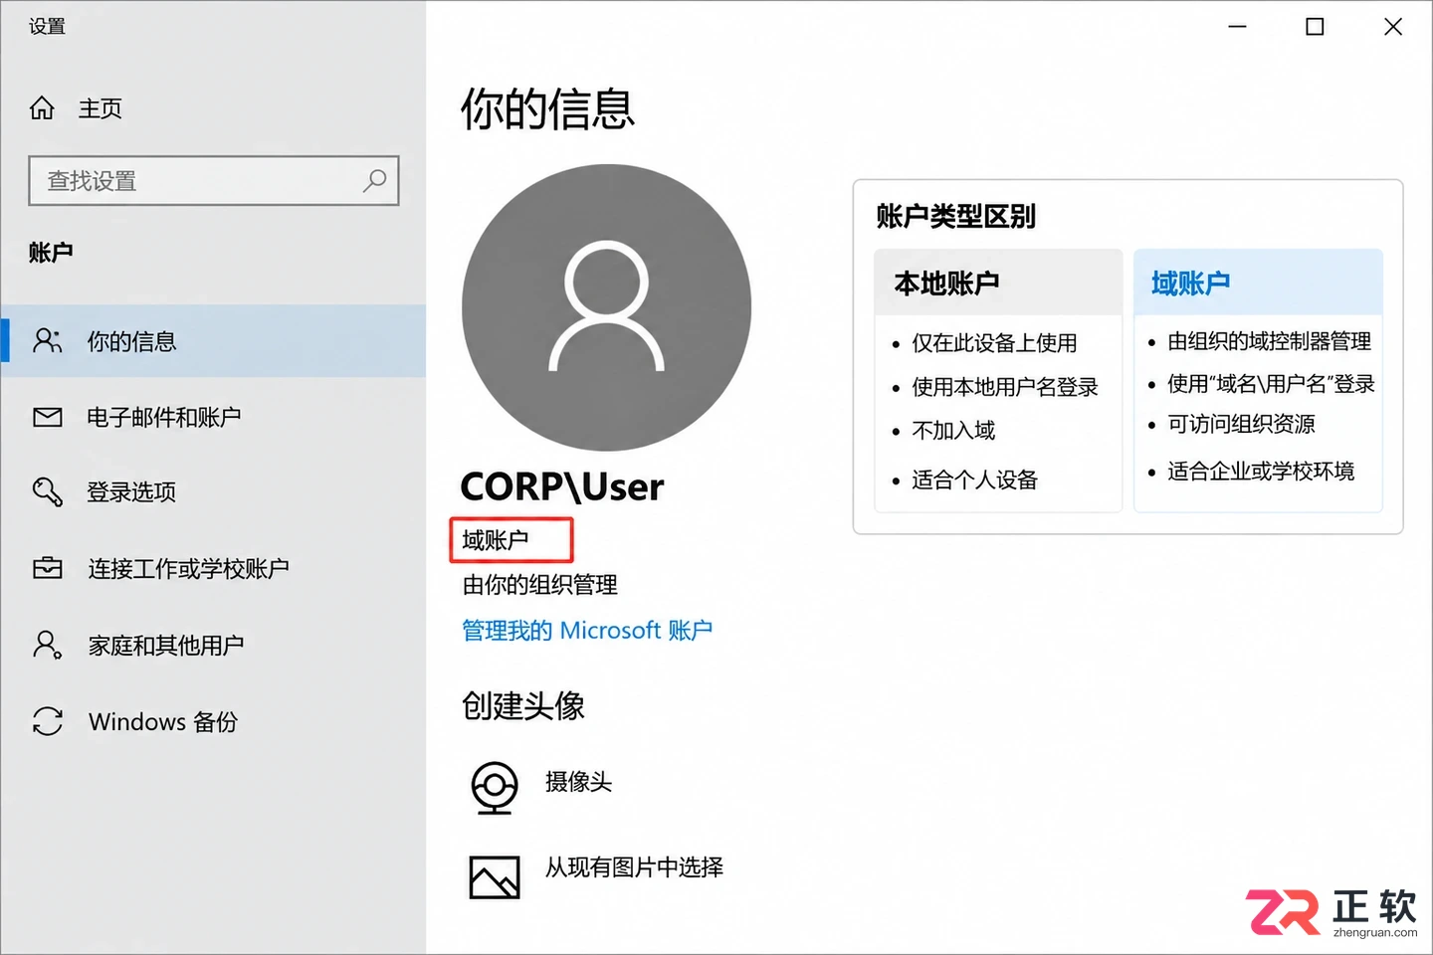This screenshot has width=1433, height=955.
Task: Click the briefcase icon for 连接工作或学校账户
Action: tap(47, 568)
